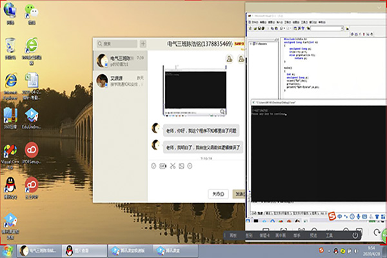This screenshot has width=387, height=258.
Task: Click the chat search input field
Action: pos(117,45)
